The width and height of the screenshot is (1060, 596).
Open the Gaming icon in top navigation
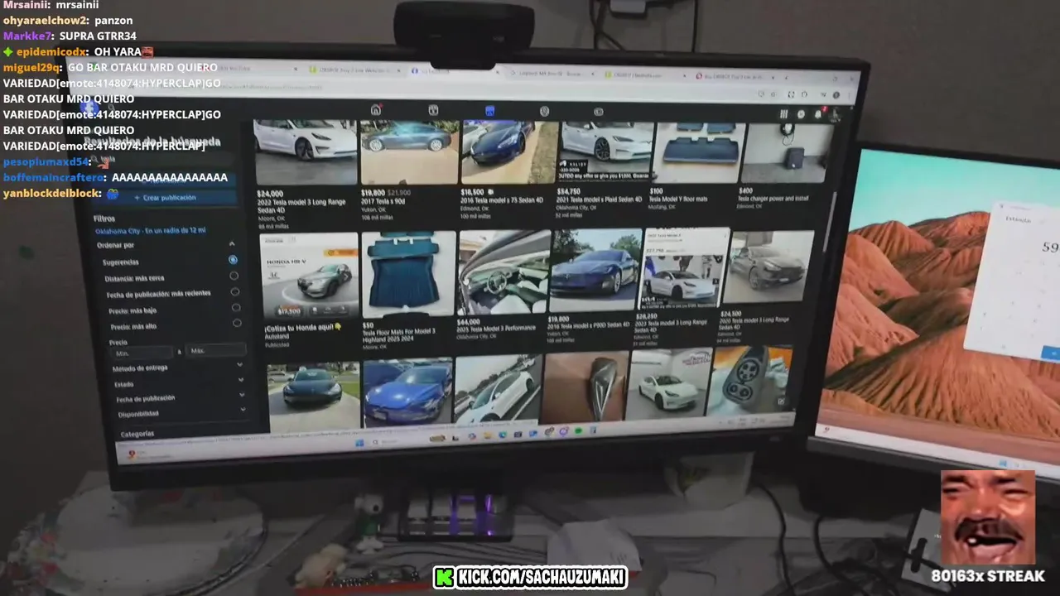(x=598, y=112)
